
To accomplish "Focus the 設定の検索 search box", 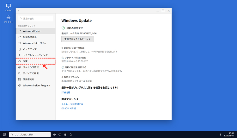I will pos(35,18).
